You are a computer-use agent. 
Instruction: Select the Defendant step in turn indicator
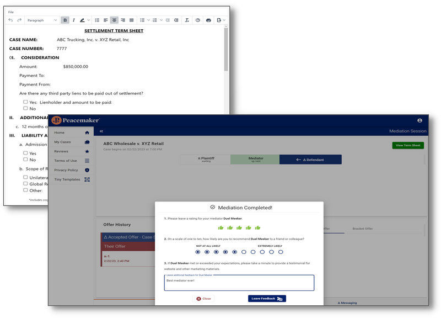[x=310, y=160]
